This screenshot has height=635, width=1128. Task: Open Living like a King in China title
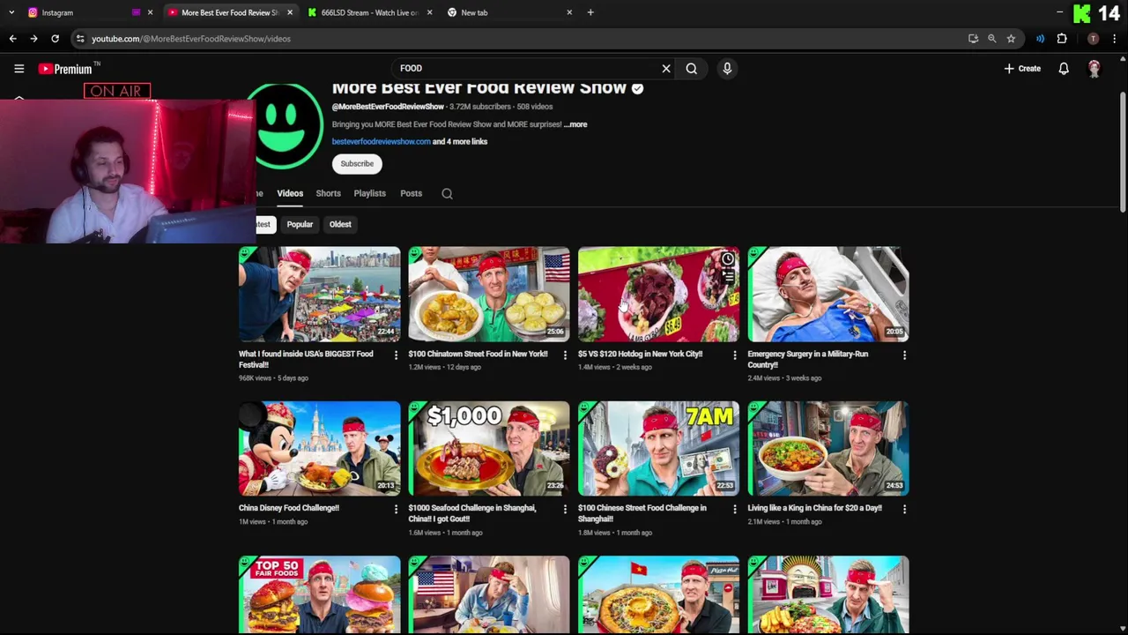point(814,508)
